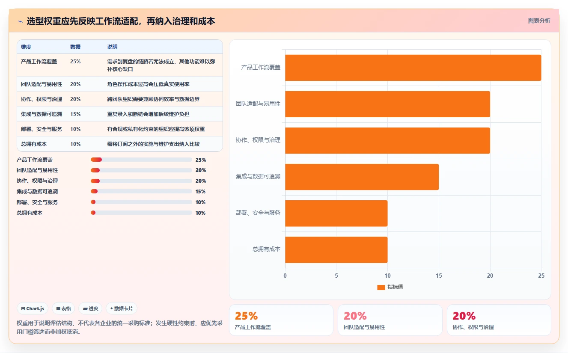
Task: Click the main title 选型权重应先反映工作流适配
Action: click(x=121, y=21)
